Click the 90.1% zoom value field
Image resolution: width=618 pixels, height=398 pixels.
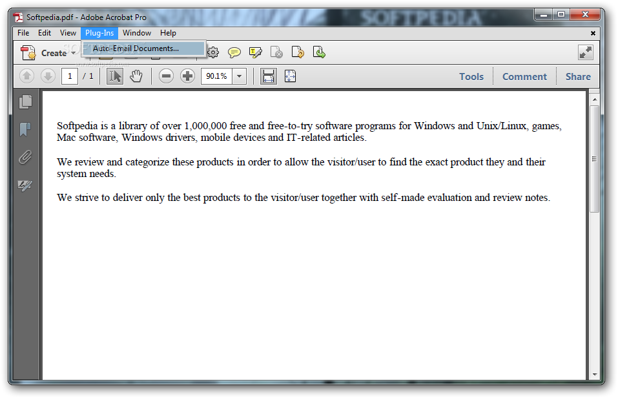(x=217, y=76)
